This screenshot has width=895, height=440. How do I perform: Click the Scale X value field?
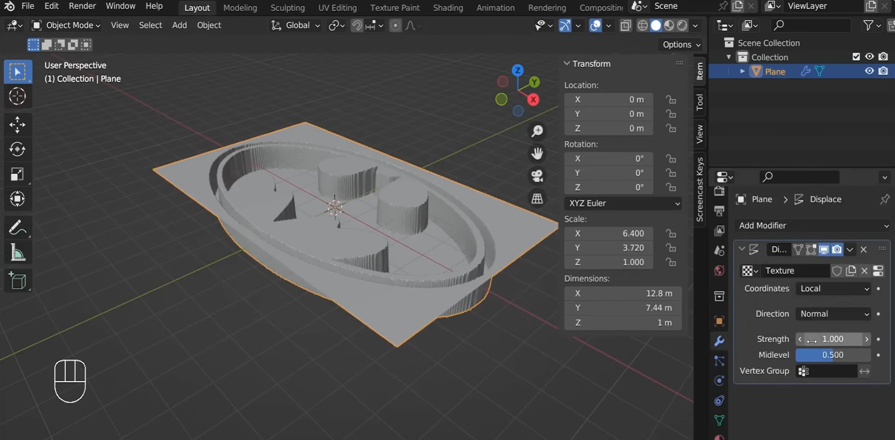coord(609,233)
